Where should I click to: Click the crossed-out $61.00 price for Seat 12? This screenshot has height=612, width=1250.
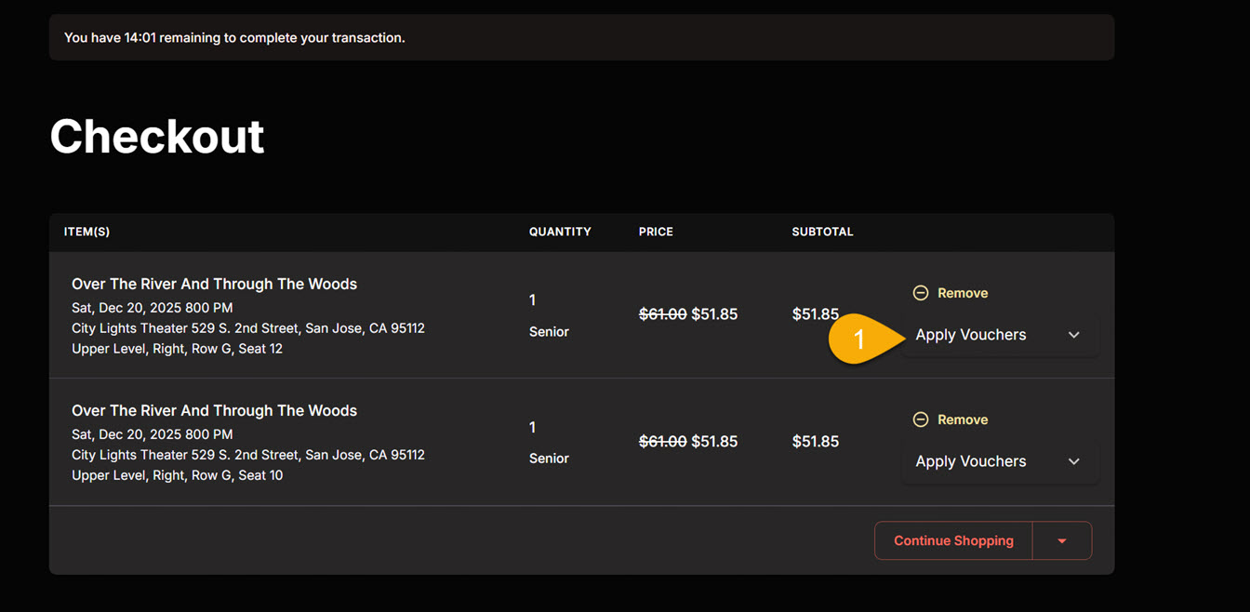pos(662,314)
